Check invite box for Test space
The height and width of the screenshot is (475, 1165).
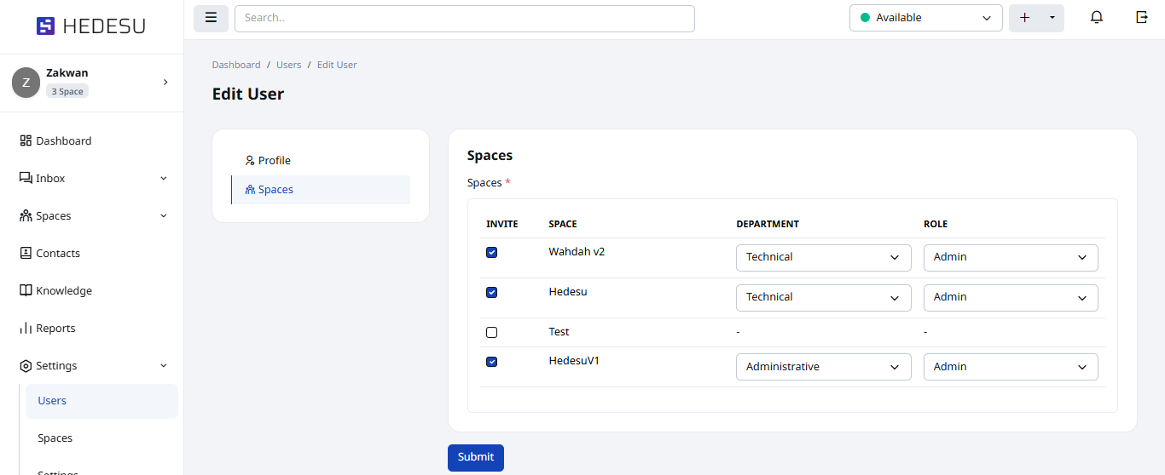[x=491, y=333]
